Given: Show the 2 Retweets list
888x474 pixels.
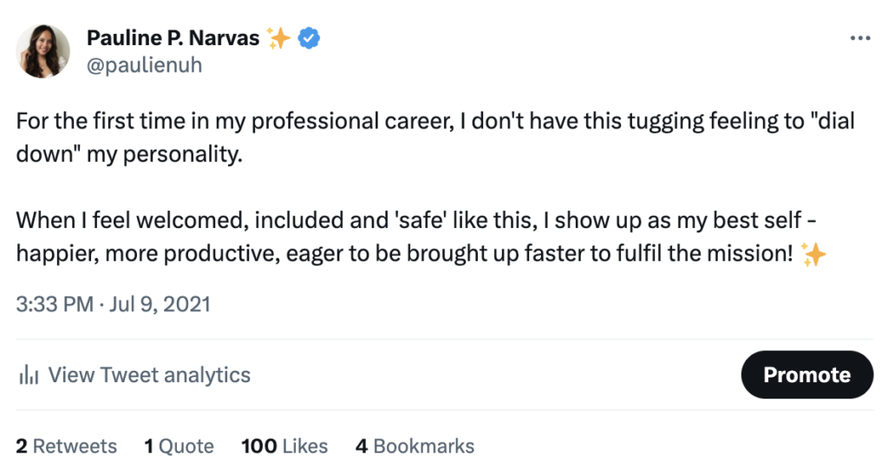Looking at the screenshot, I should 67,446.
